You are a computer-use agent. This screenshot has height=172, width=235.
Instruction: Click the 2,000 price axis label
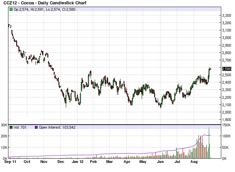click(227, 112)
